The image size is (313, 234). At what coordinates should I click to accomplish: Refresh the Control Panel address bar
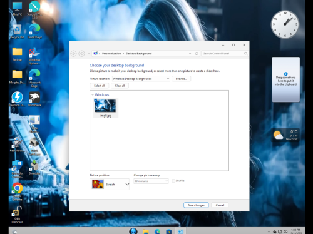tap(197, 54)
